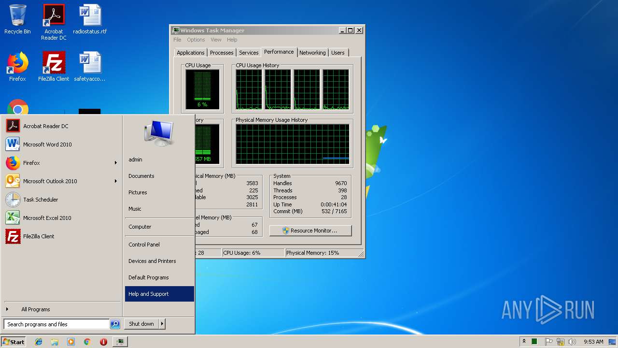This screenshot has height=348, width=618.
Task: Expand Microsoft Outlook 2010 jump list arrow
Action: 116,181
